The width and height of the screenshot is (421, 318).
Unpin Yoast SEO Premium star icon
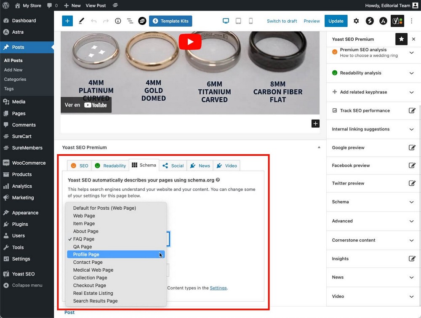[401, 39]
